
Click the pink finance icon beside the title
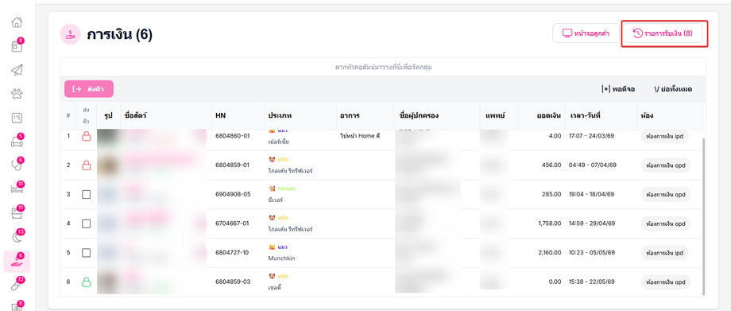pos(71,34)
